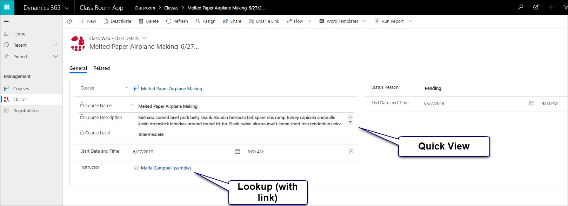Open calendar picker for End Date
This screenshot has width=568, height=206.
[x=532, y=103]
